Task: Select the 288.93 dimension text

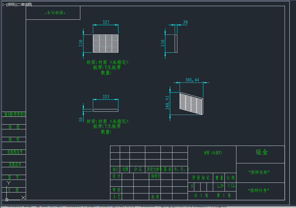Action: tap(167, 103)
